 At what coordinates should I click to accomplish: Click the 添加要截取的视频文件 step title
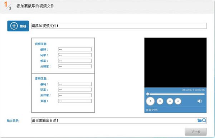pyautogui.click(x=35, y=6)
